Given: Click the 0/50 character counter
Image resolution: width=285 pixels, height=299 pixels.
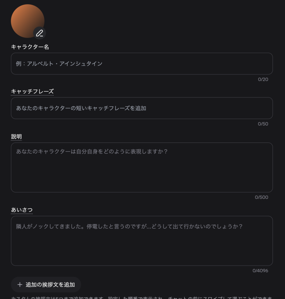Looking at the screenshot, I should tap(263, 124).
